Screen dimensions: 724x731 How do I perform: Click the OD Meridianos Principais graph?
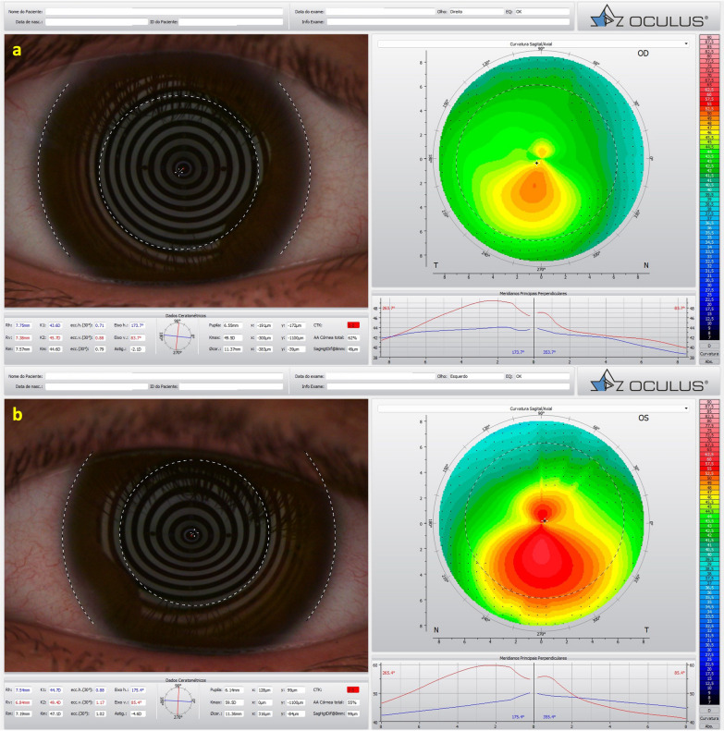point(534,328)
